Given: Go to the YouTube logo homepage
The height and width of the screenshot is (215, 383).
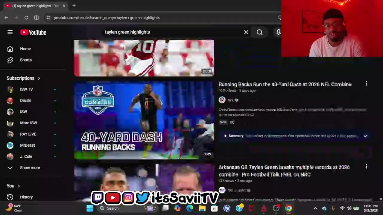Looking at the screenshot, I should (33, 32).
